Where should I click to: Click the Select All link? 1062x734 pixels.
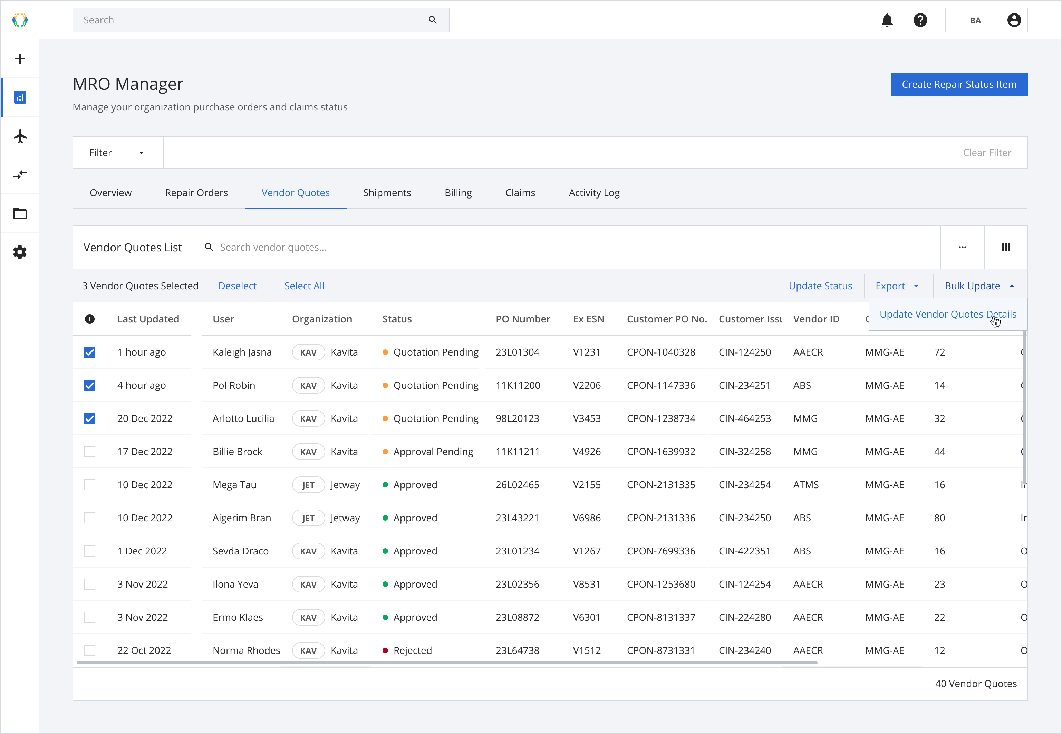[x=304, y=286]
